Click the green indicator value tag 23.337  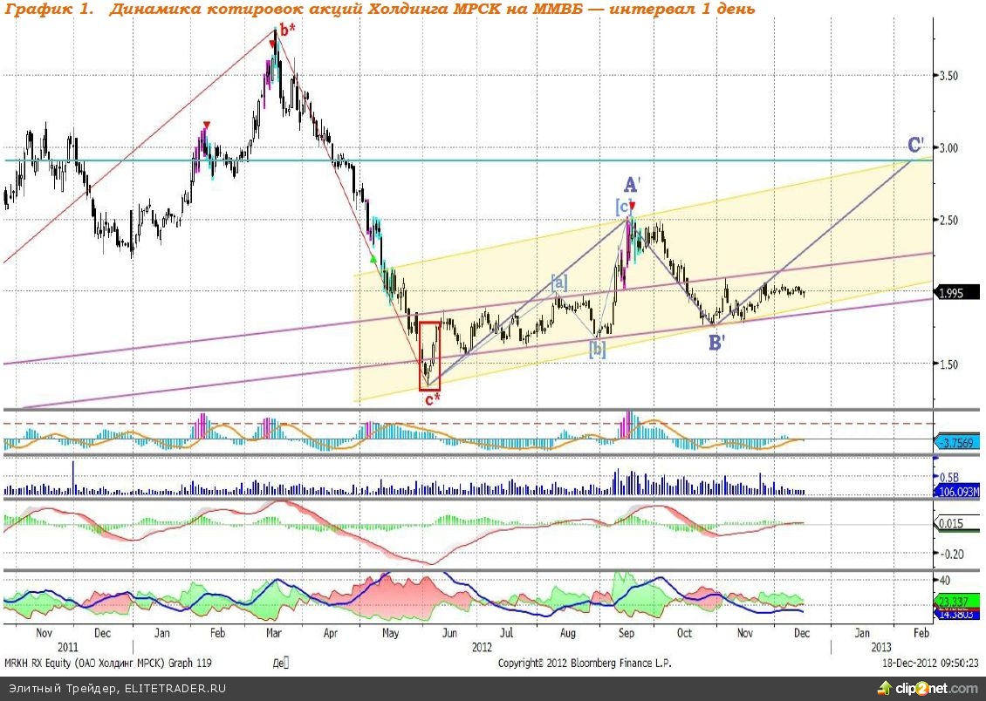955,601
